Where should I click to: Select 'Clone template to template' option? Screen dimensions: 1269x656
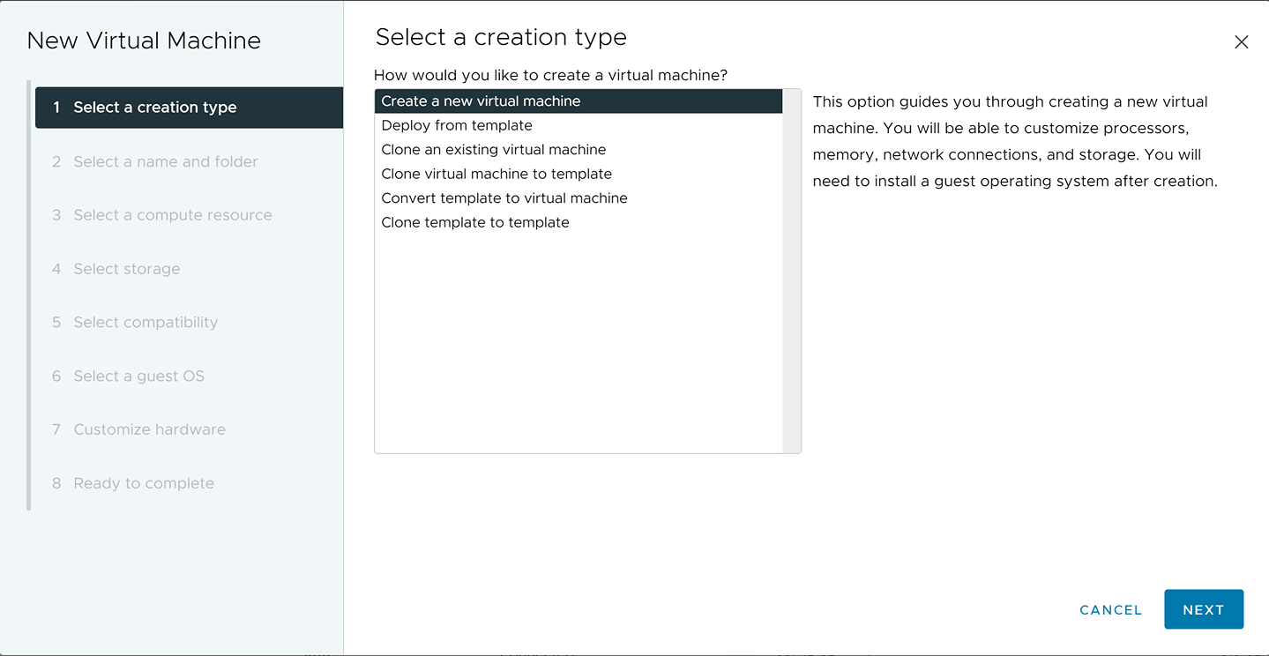click(474, 222)
